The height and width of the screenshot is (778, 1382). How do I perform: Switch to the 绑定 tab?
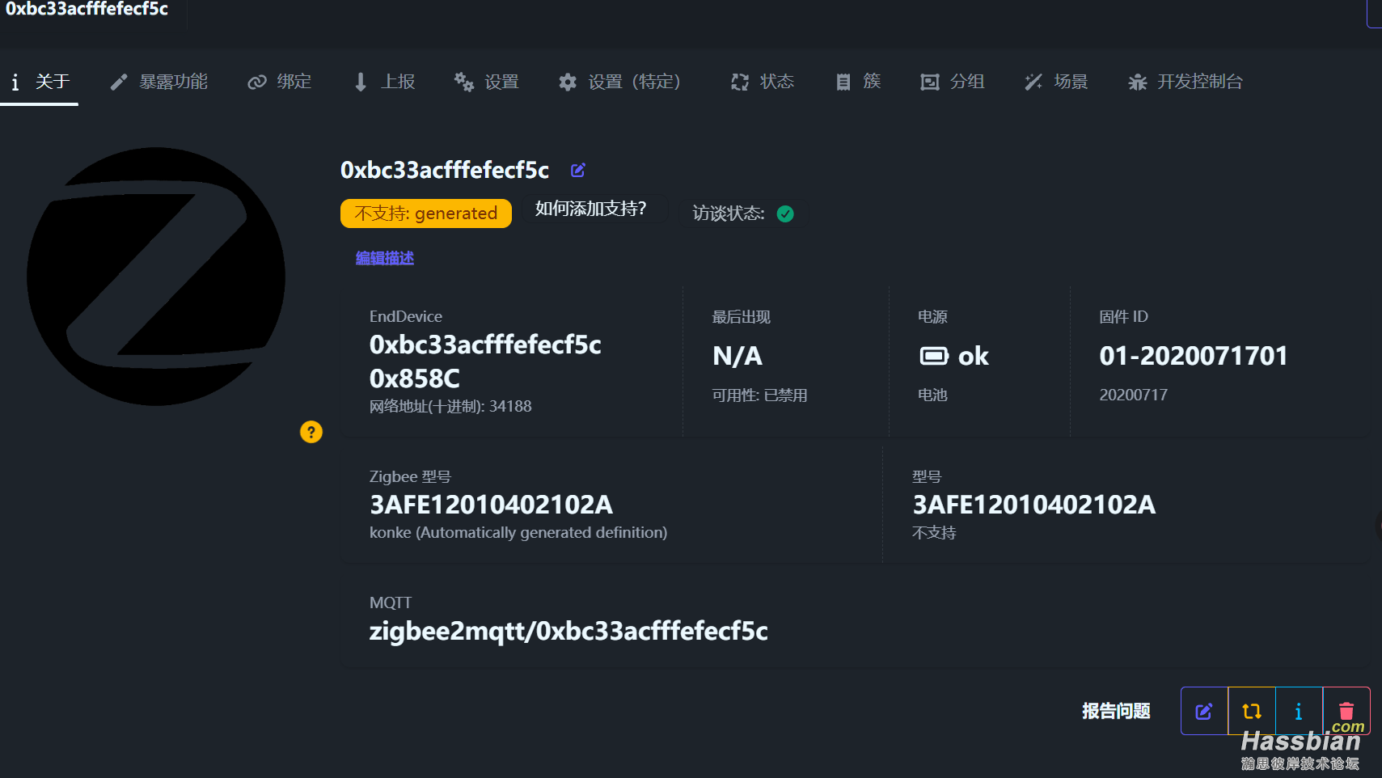pyautogui.click(x=280, y=82)
